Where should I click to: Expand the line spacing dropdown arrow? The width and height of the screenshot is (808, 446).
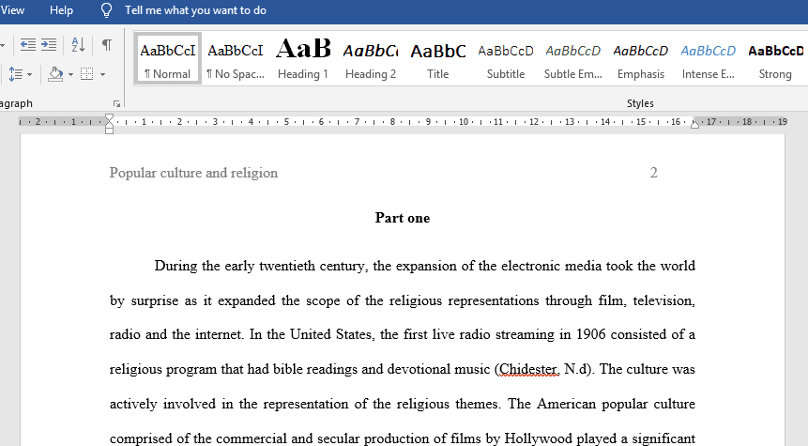pyautogui.click(x=29, y=75)
